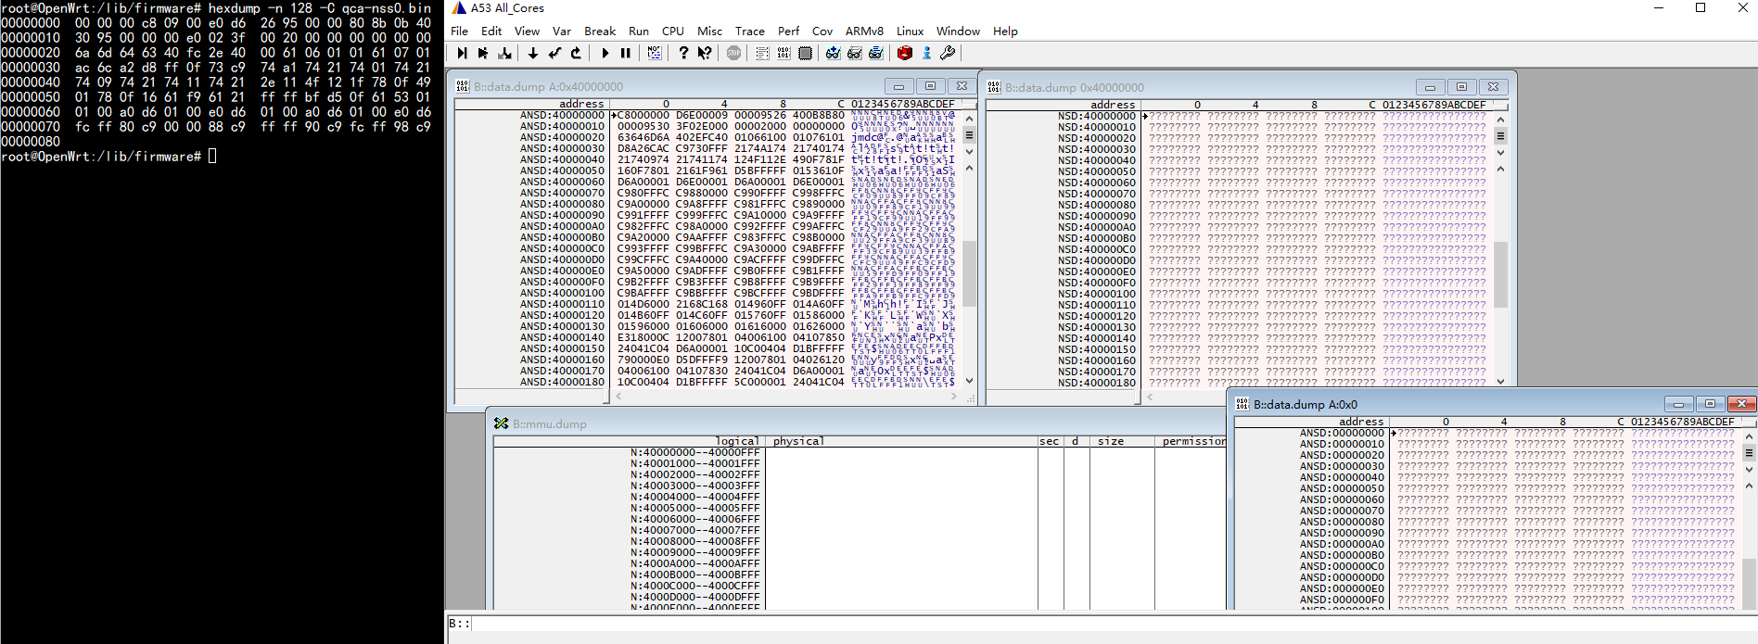1758x644 pixels.
Task: Click the third glasses icon for symbol browsing
Action: [x=876, y=53]
